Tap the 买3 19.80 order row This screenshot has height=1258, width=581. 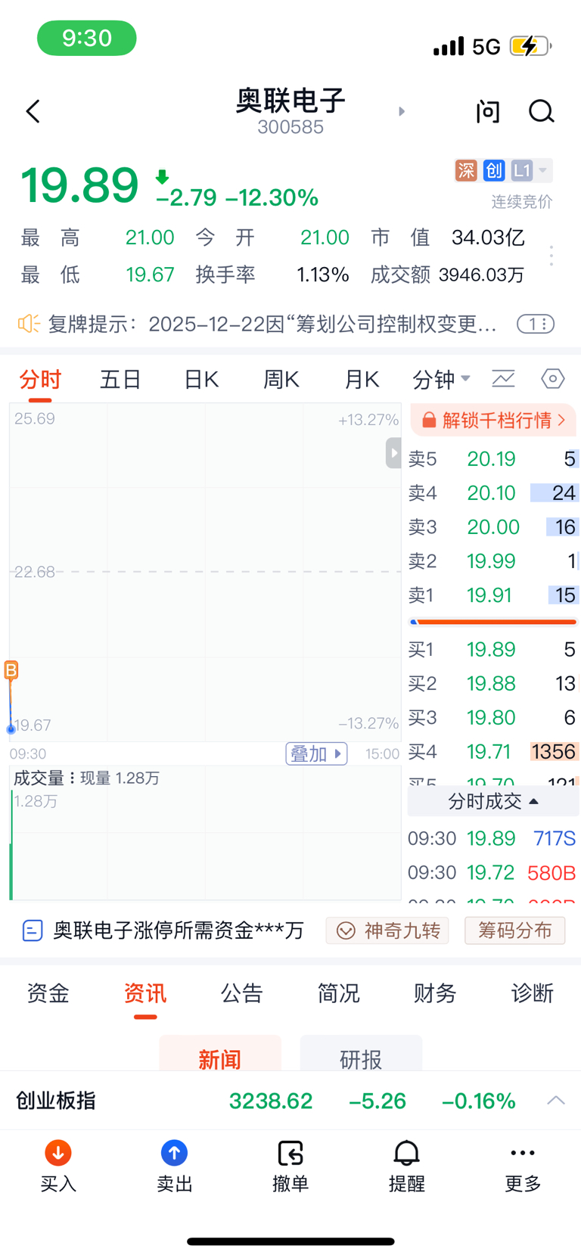[493, 717]
